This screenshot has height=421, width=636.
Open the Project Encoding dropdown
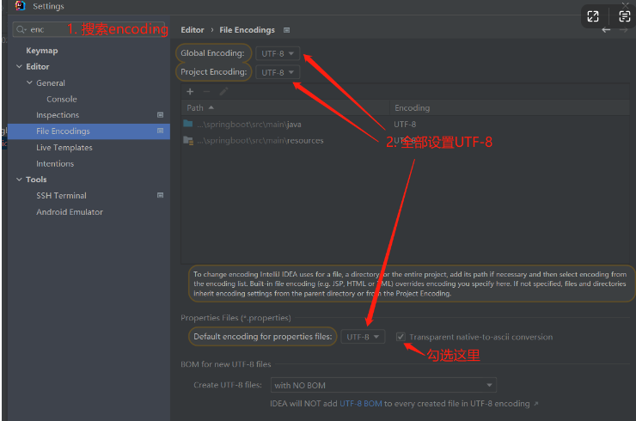[278, 72]
